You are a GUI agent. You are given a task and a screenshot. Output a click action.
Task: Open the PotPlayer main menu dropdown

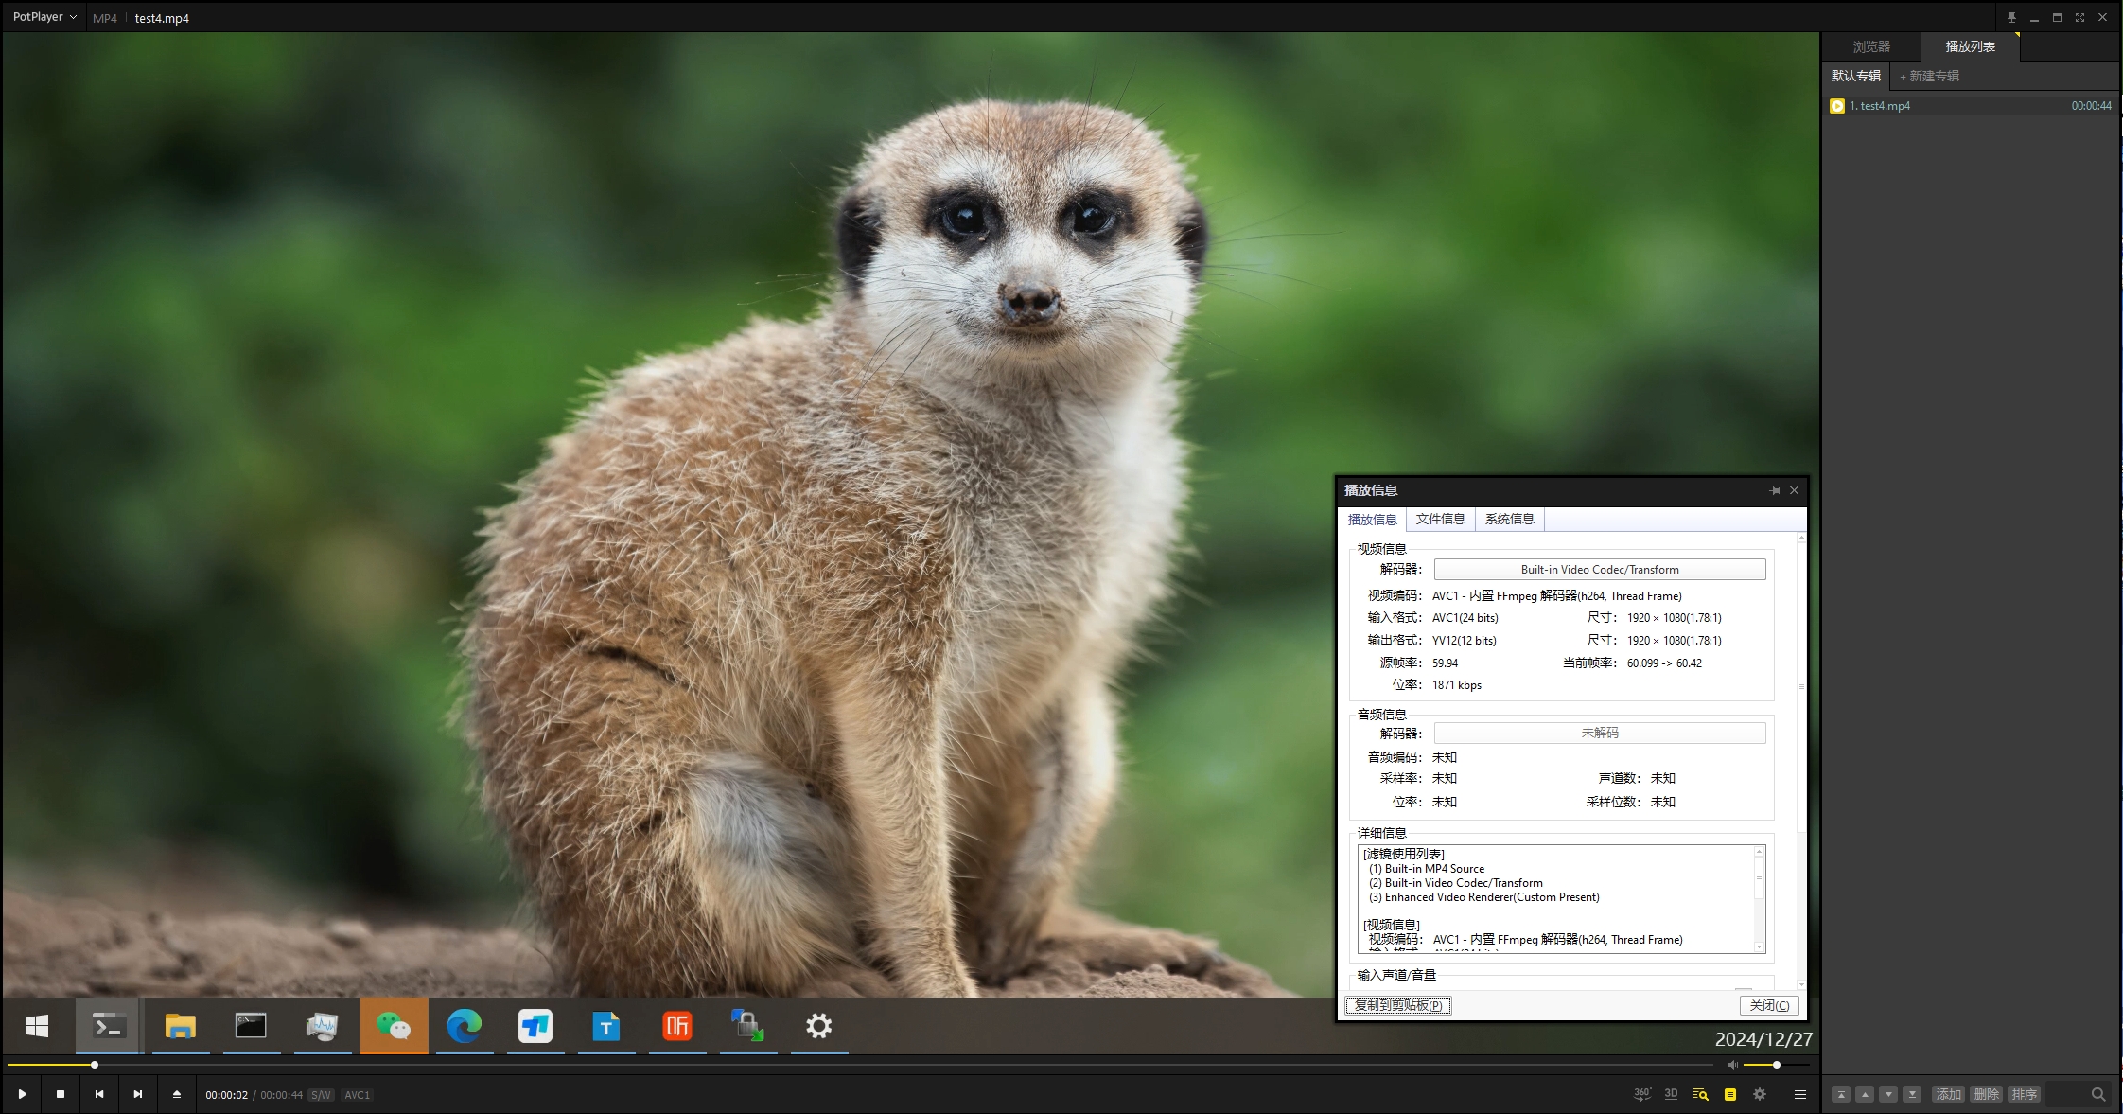(44, 17)
